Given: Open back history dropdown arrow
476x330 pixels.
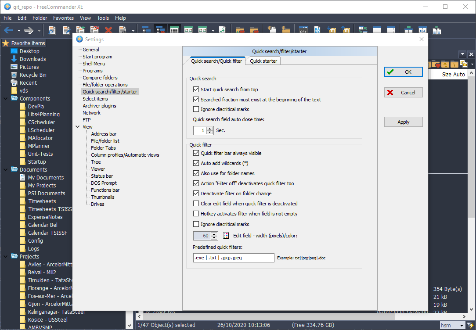Looking at the screenshot, I should [x=19, y=31].
